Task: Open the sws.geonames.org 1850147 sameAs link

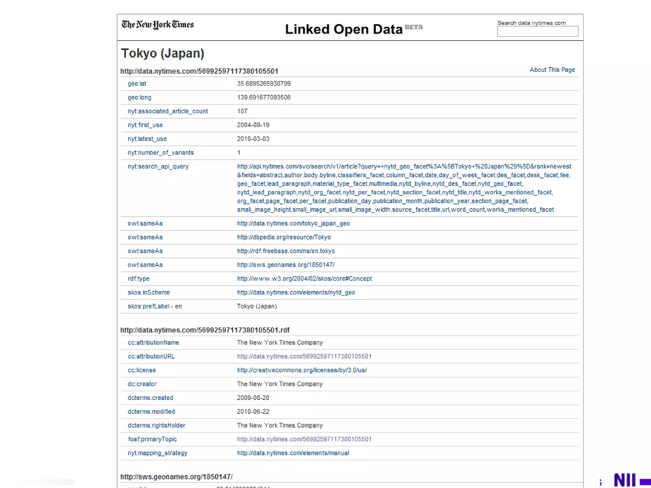Action: [285, 265]
